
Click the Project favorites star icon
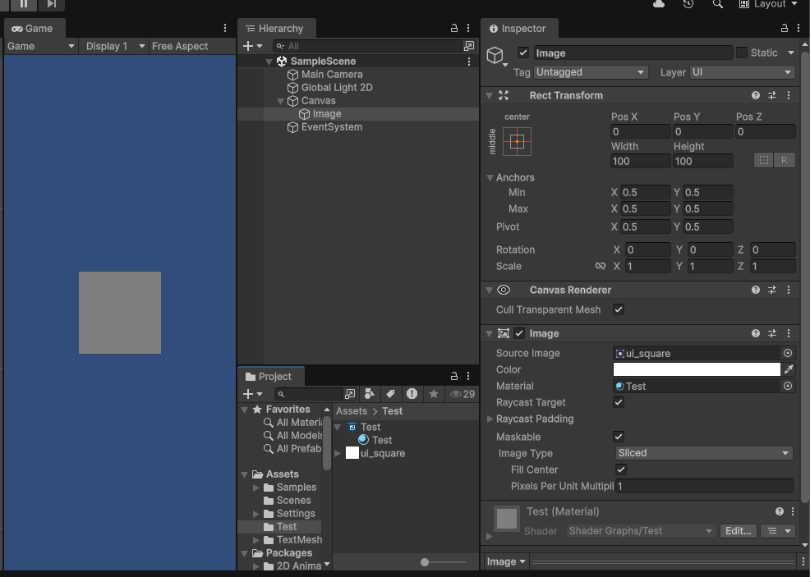click(434, 394)
